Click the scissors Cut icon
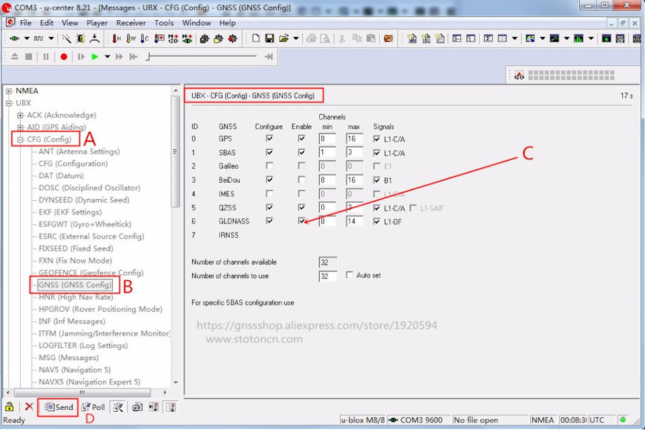The width and height of the screenshot is (645, 430). click(342, 39)
